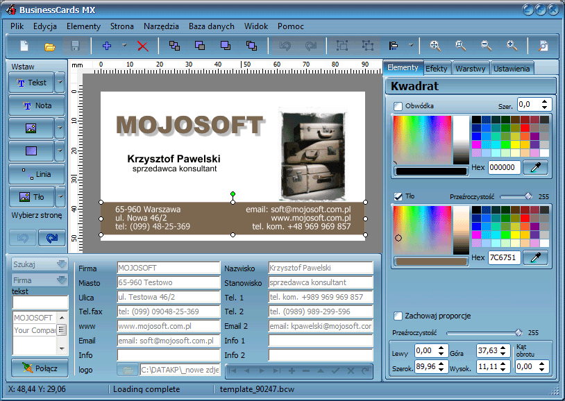
Task: Click the blue plus add element icon
Action: 107,46
